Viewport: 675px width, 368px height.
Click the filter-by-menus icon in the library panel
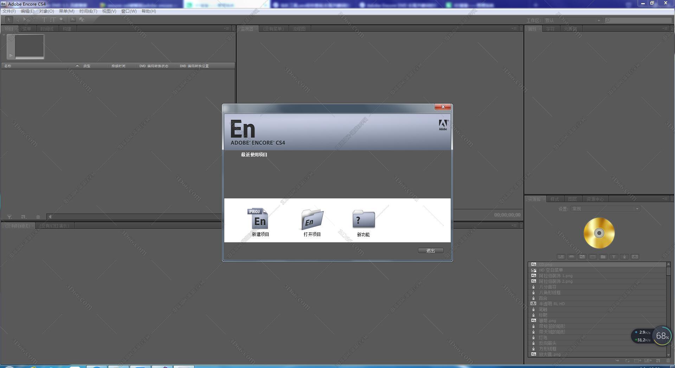[x=561, y=257]
